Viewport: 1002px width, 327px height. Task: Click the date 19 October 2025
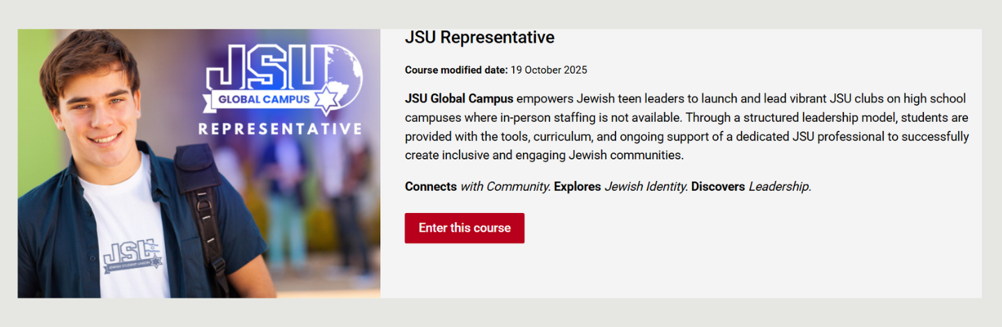[549, 70]
